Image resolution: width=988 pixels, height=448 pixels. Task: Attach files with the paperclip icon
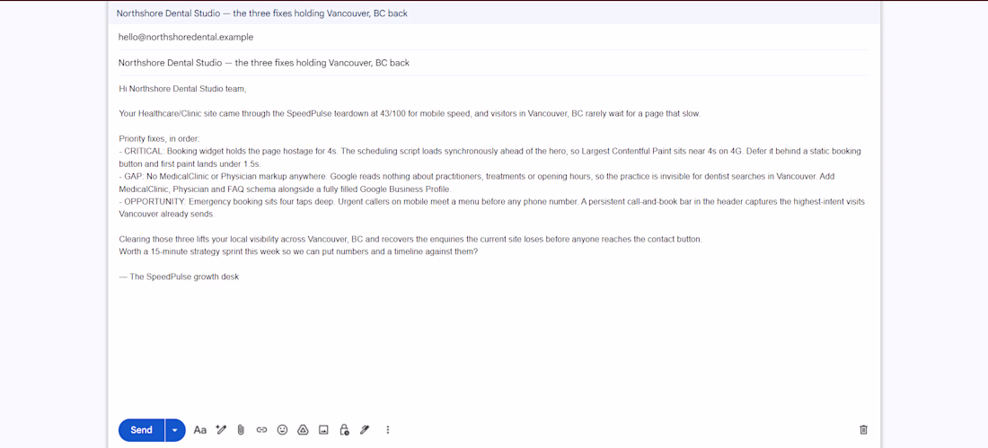pyautogui.click(x=241, y=430)
